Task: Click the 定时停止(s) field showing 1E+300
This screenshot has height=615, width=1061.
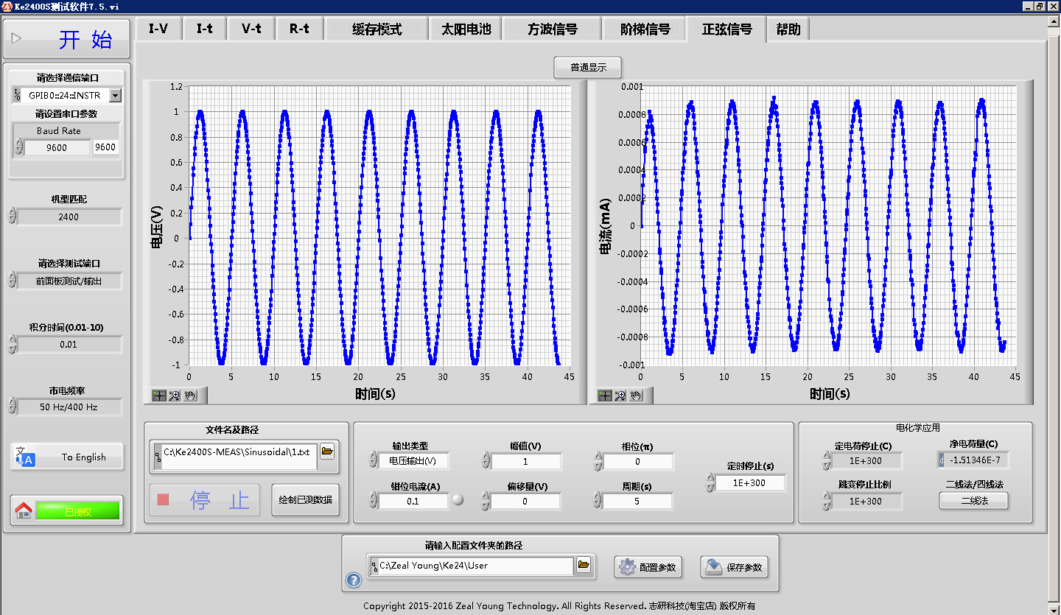Action: point(749,483)
